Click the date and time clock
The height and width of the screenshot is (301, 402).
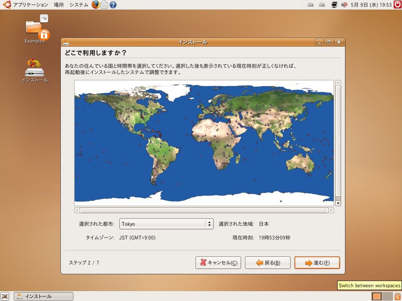pos(371,5)
